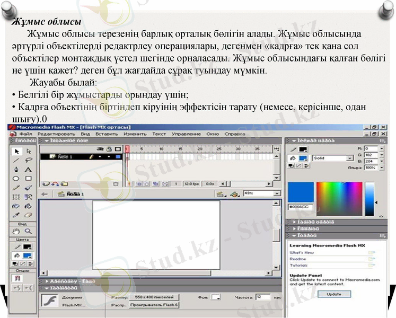Select the Subselection tool
Image resolution: width=396 pixels, height=318 pixels.
pyautogui.click(x=29, y=151)
